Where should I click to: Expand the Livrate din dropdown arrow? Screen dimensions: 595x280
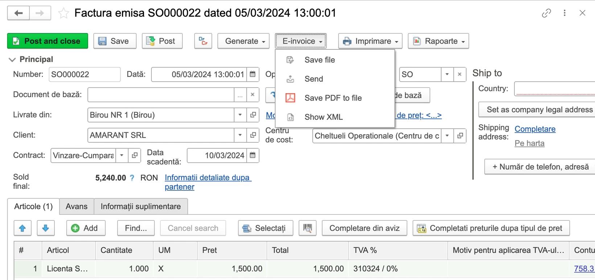pyautogui.click(x=240, y=115)
